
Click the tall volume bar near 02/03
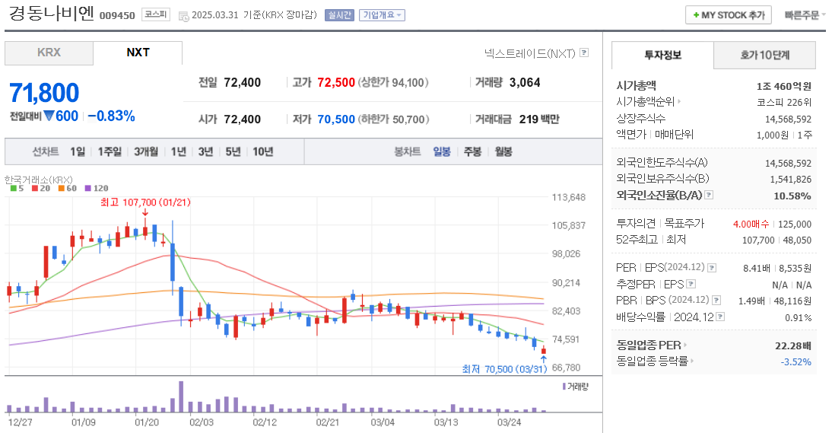click(181, 396)
